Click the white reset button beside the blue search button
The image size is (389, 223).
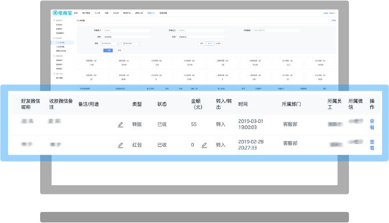point(120,51)
